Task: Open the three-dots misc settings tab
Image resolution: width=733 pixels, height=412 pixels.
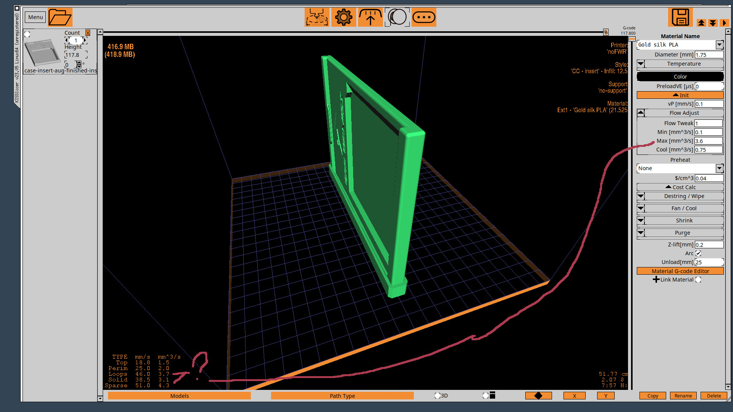Action: pyautogui.click(x=424, y=17)
